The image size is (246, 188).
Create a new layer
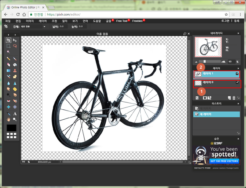pyautogui.click(x=229, y=98)
